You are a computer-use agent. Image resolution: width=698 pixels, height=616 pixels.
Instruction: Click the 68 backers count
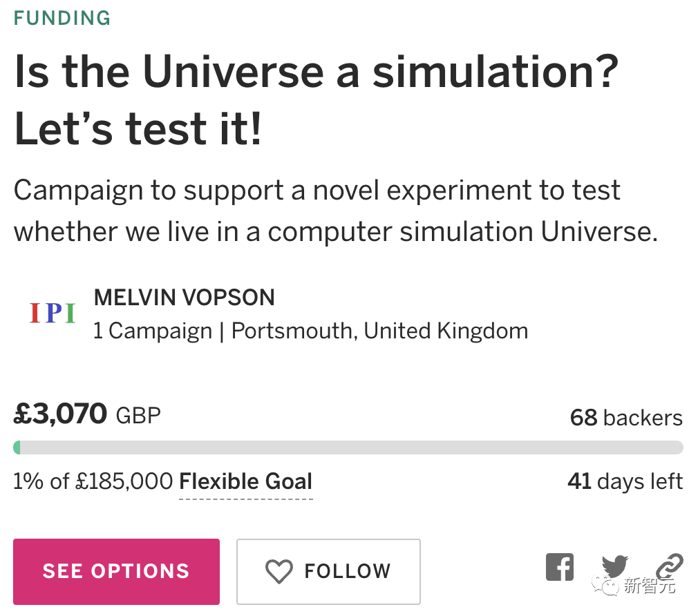[625, 418]
